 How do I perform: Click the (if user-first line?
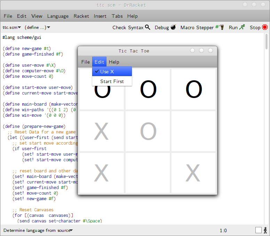click(x=29, y=148)
